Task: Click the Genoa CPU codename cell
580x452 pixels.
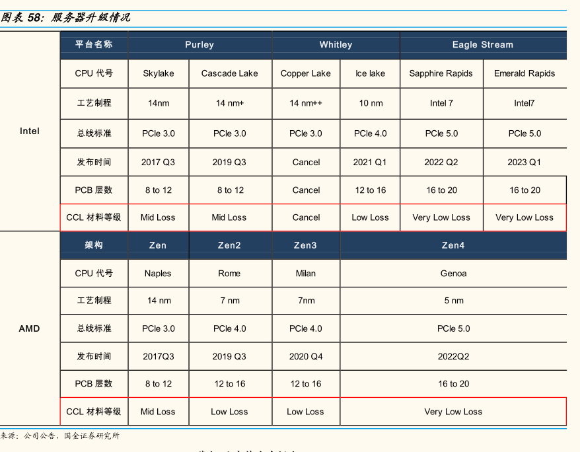Action: (x=453, y=274)
